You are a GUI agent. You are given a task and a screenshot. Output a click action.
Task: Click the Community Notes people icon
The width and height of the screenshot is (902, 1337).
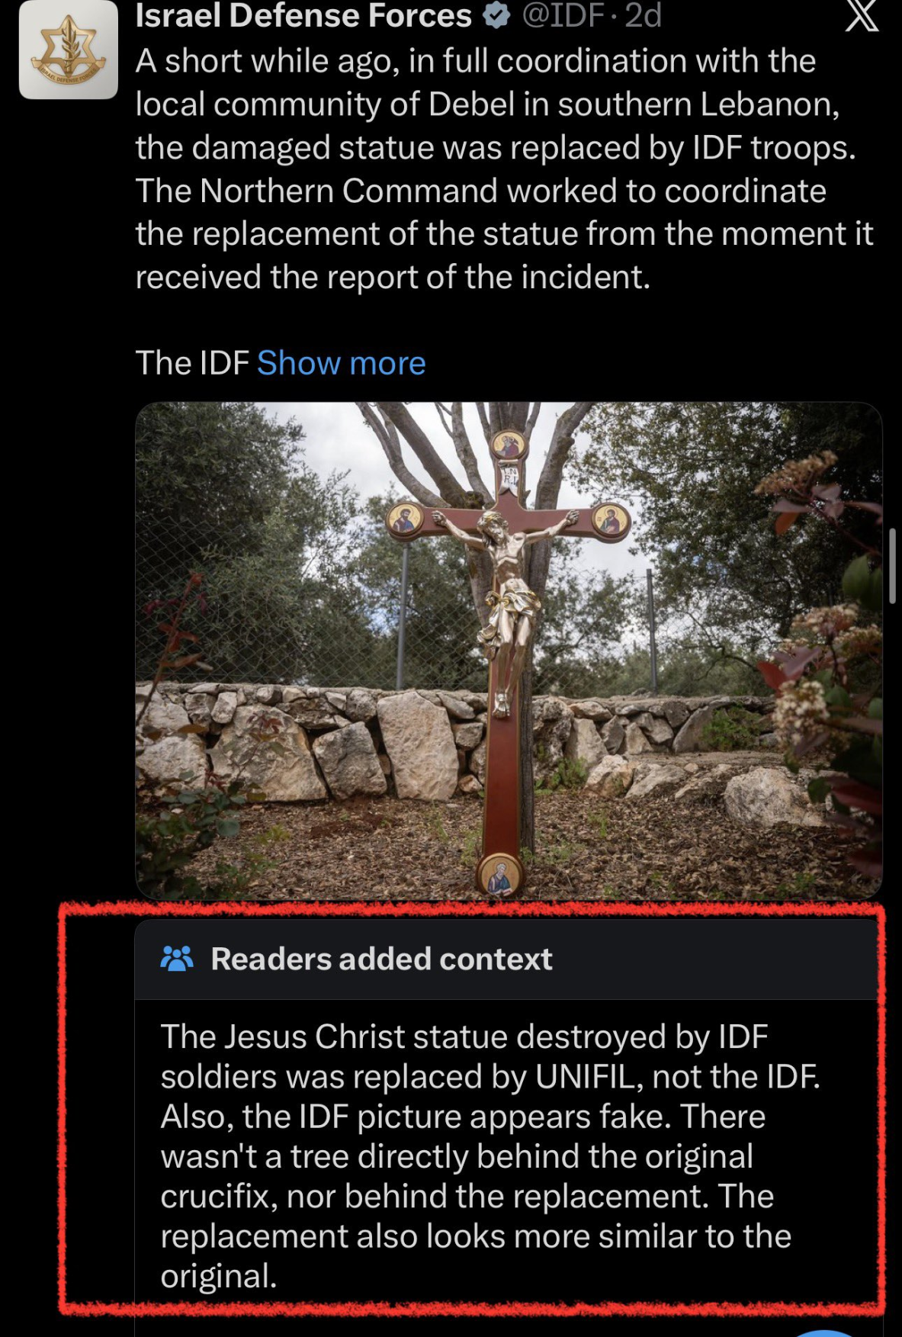click(x=177, y=959)
